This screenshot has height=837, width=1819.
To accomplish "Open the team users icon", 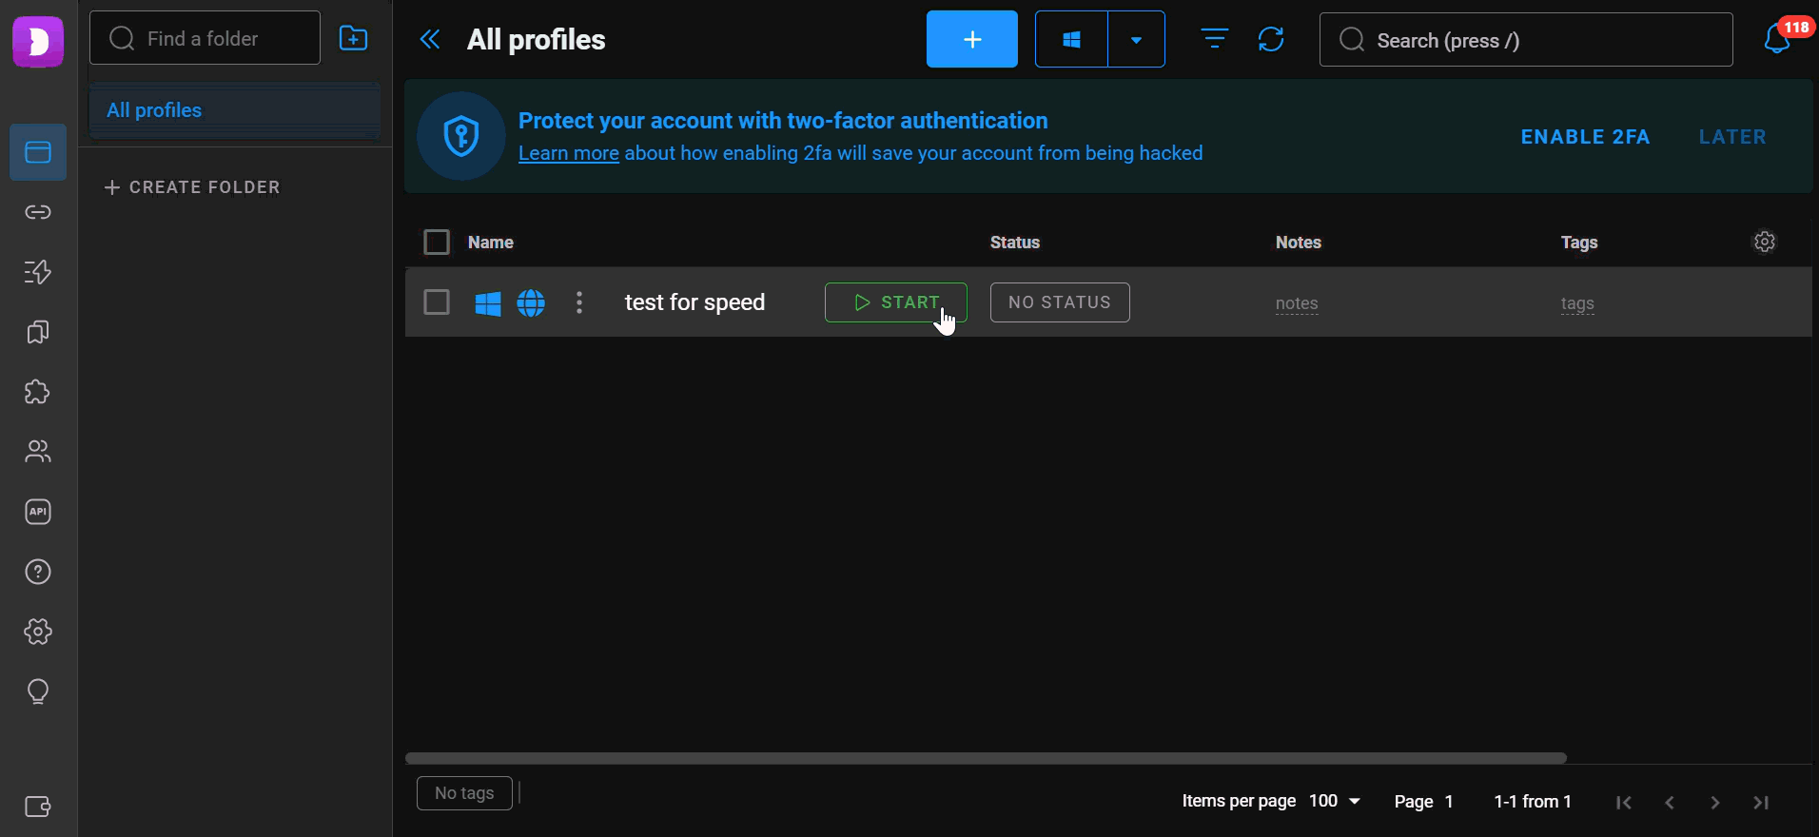I will [x=38, y=452].
